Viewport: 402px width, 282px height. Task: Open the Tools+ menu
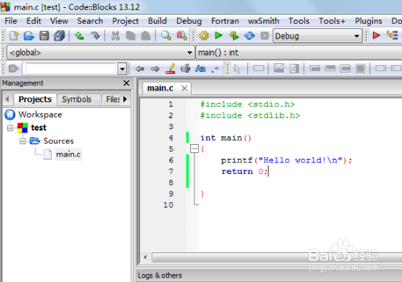(332, 21)
